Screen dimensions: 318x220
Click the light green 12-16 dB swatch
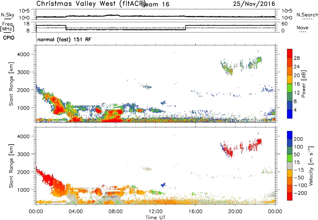pyautogui.click(x=290, y=88)
